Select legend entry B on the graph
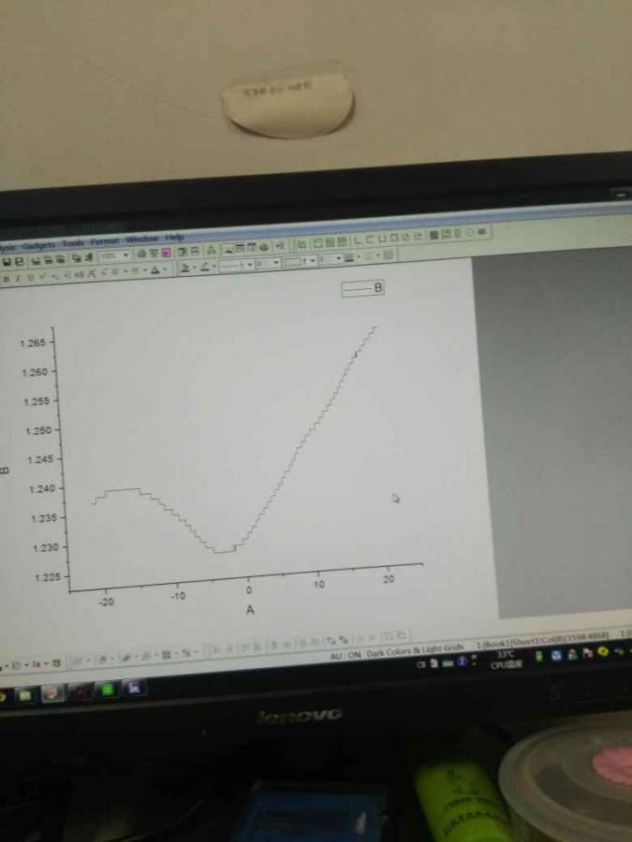The height and width of the screenshot is (842, 632). point(362,288)
